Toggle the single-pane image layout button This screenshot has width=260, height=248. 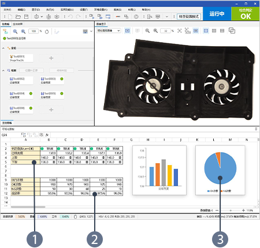coord(206,31)
